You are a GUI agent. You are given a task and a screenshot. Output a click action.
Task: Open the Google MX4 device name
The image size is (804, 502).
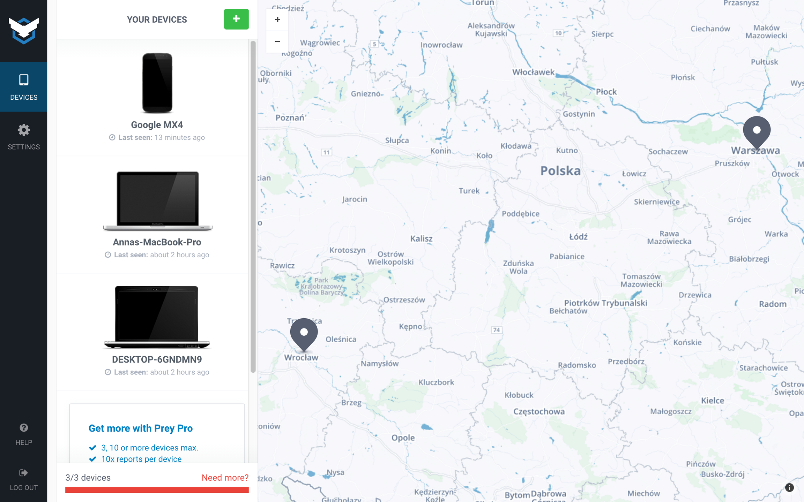[x=157, y=125]
